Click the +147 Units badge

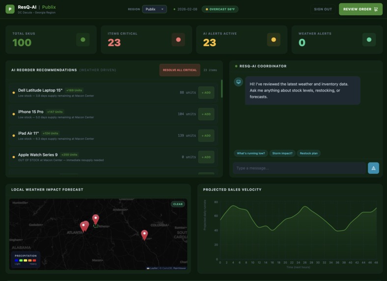click(55, 112)
